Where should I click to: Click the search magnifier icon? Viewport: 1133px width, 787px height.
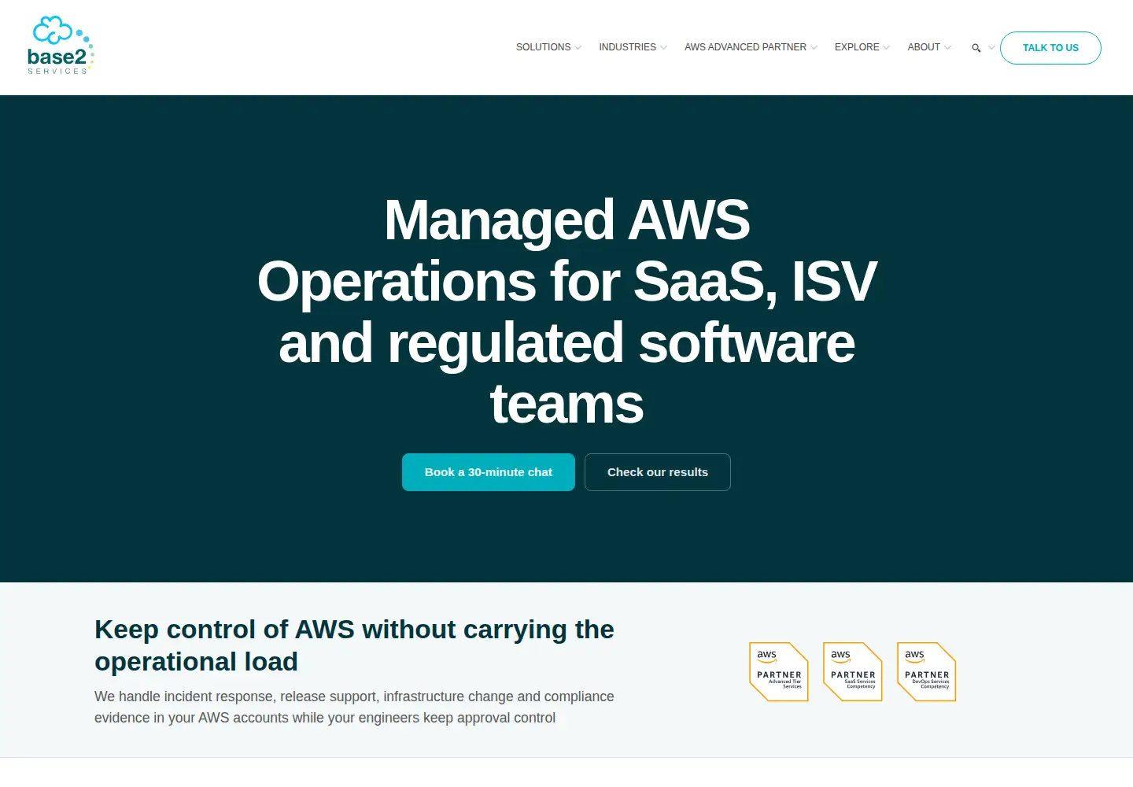tap(976, 48)
